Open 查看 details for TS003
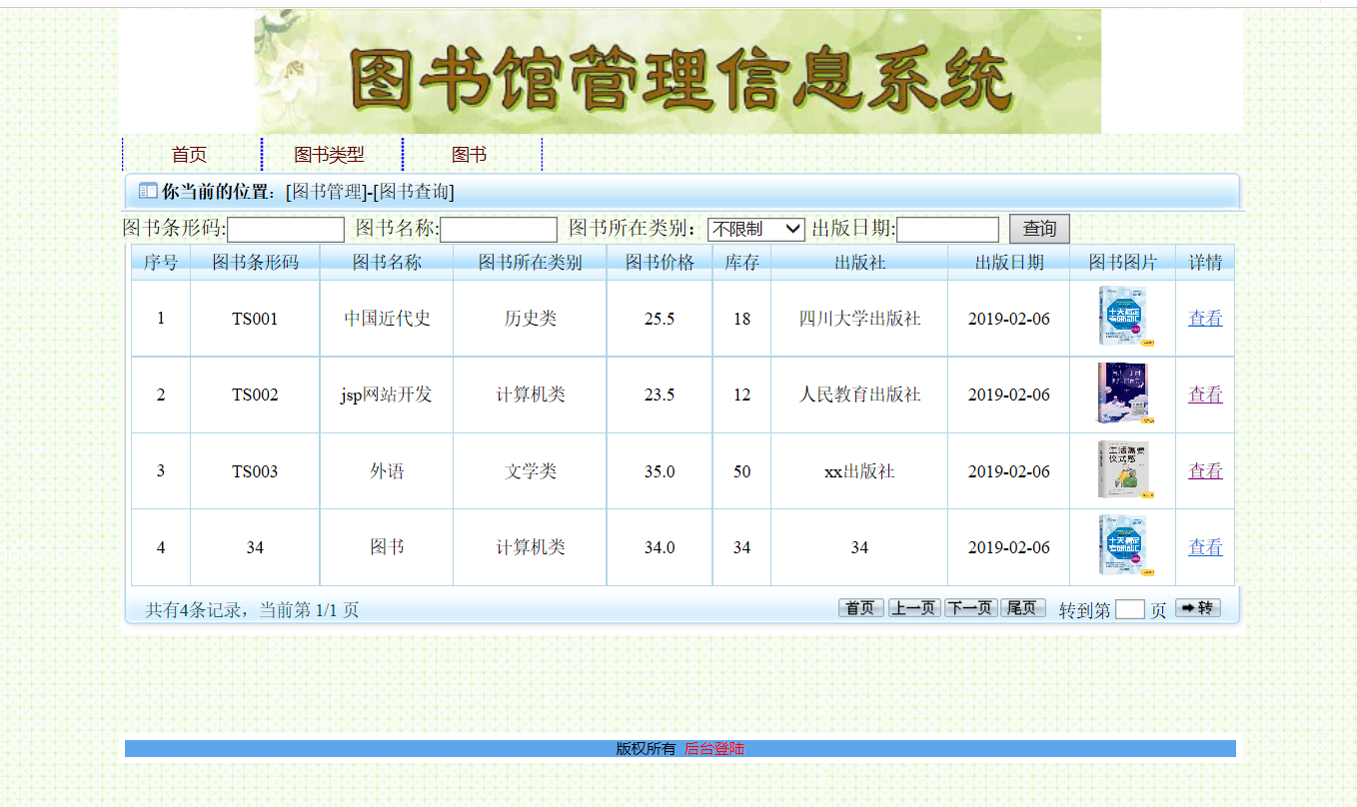Image resolution: width=1357 pixels, height=807 pixels. [x=1205, y=470]
